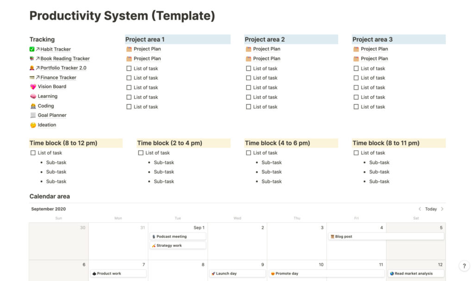
Task: Open the Portfolio Tracker 2.0 page link
Action: 63,68
